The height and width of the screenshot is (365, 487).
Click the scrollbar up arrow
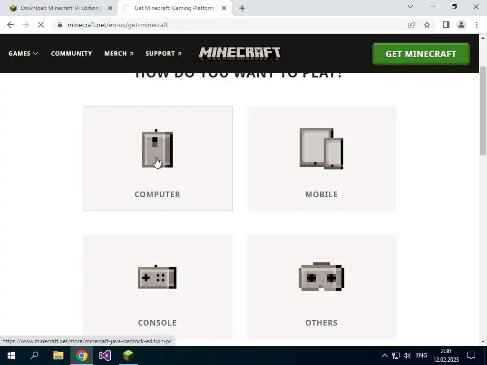483,38
